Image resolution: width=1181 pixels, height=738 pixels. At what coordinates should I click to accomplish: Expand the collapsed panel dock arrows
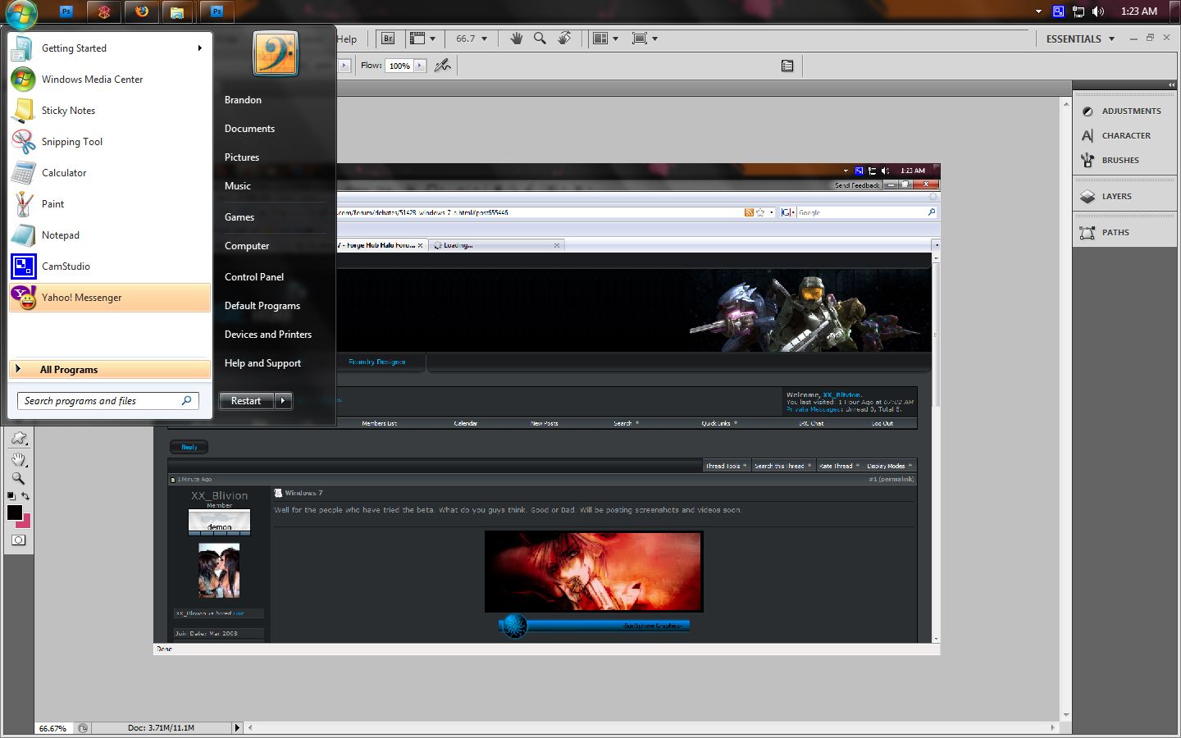click(1171, 85)
